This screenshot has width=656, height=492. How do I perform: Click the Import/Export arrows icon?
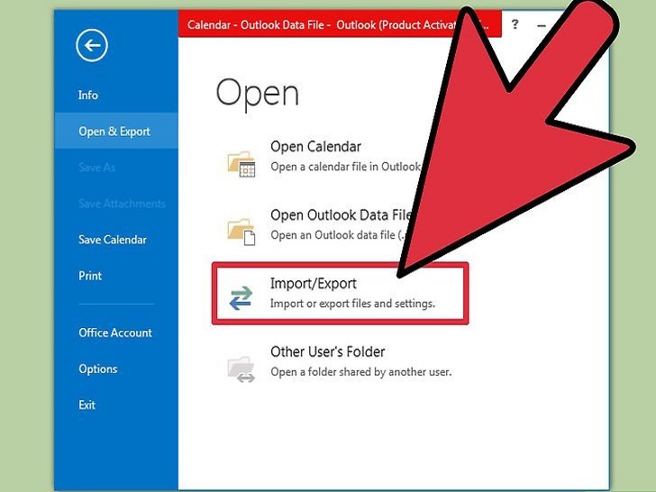[241, 297]
